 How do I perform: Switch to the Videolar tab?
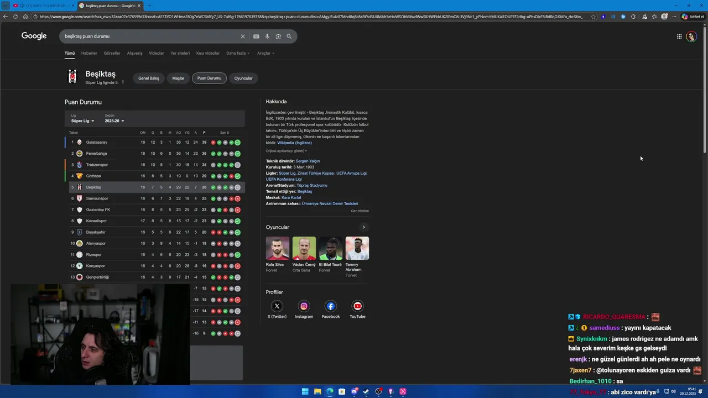point(157,53)
